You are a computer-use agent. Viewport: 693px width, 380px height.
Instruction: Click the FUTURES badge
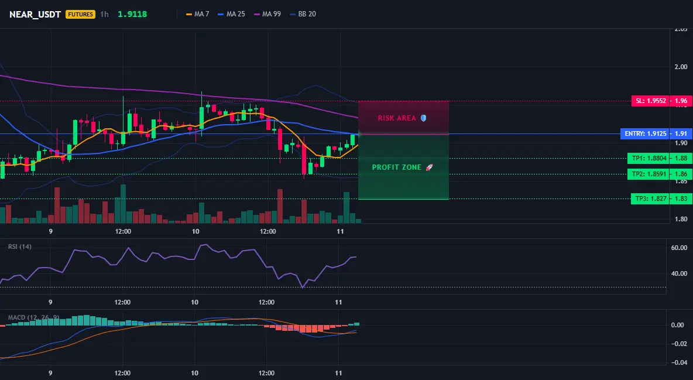[80, 14]
